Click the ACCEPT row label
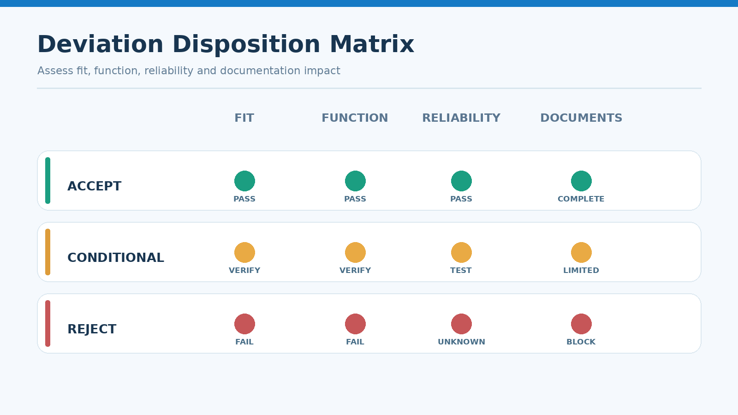 [95, 186]
